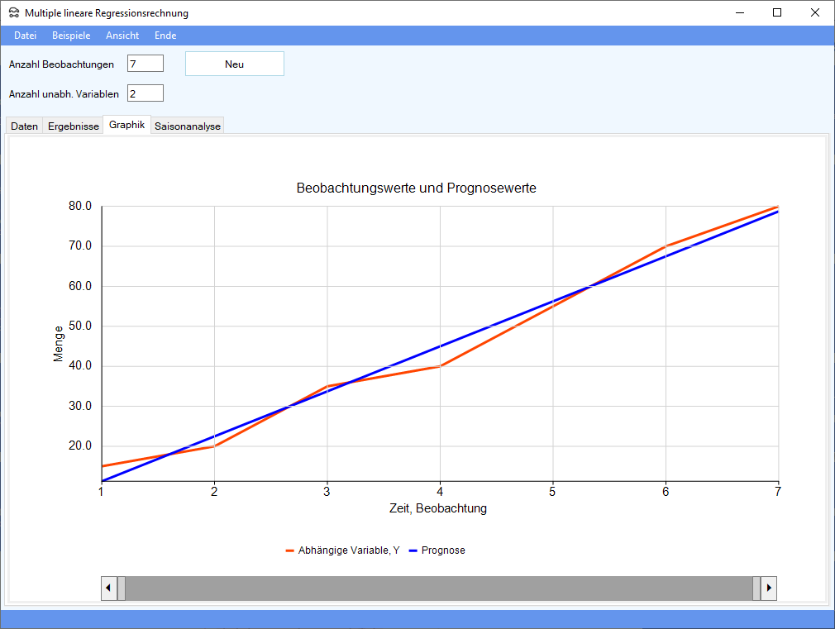Click the Anzahl Beobachtungen input field
The image size is (835, 629).
[146, 64]
